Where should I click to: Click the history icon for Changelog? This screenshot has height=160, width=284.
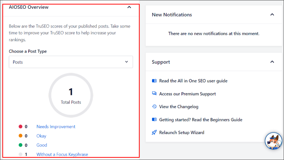pyautogui.click(x=154, y=106)
